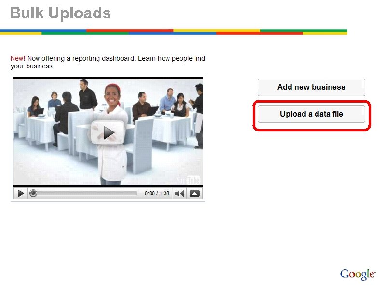Toggle playback with the control bar play button

click(x=20, y=193)
